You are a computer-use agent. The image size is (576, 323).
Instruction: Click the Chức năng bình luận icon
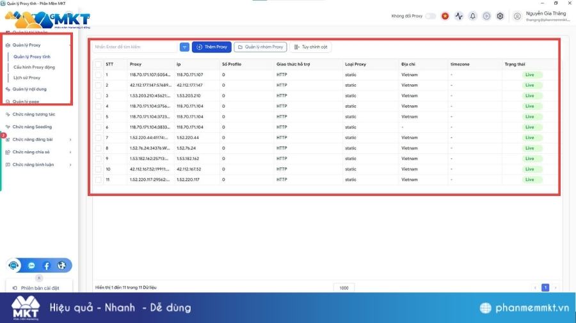click(x=8, y=165)
